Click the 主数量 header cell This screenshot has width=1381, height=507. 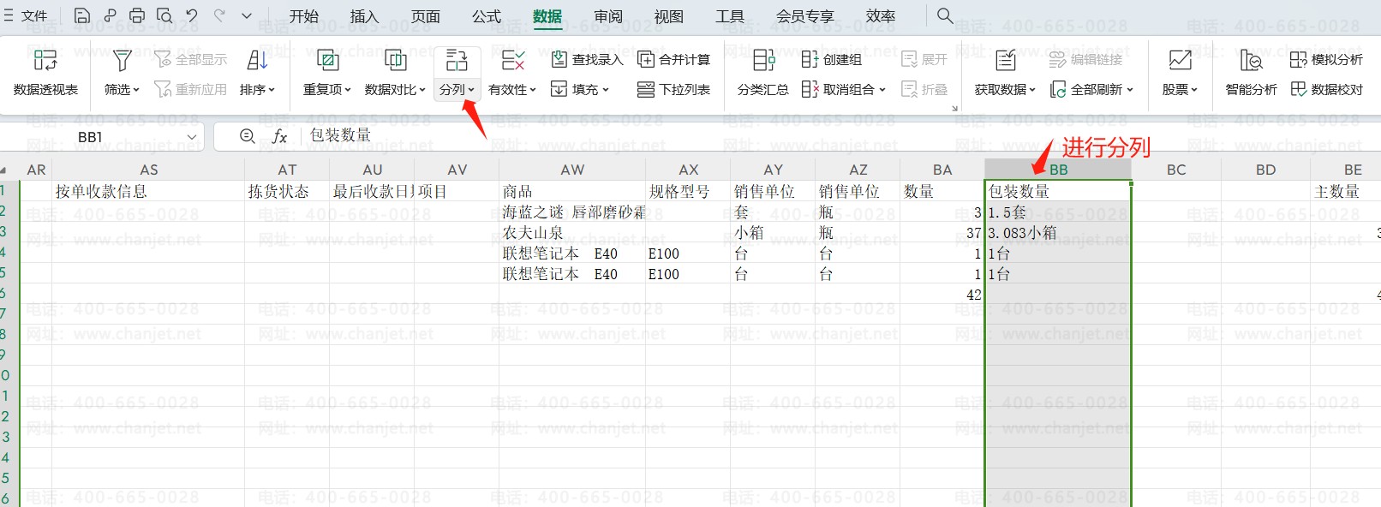(1347, 191)
